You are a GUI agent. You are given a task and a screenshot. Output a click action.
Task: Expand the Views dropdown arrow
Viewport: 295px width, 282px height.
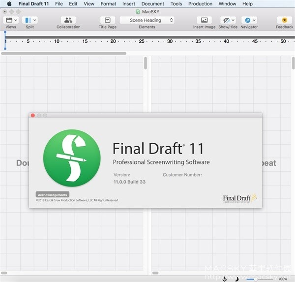(16, 20)
